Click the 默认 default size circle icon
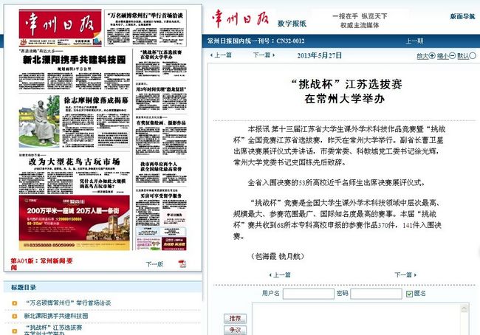This screenshot has width=480, height=335. (x=473, y=55)
